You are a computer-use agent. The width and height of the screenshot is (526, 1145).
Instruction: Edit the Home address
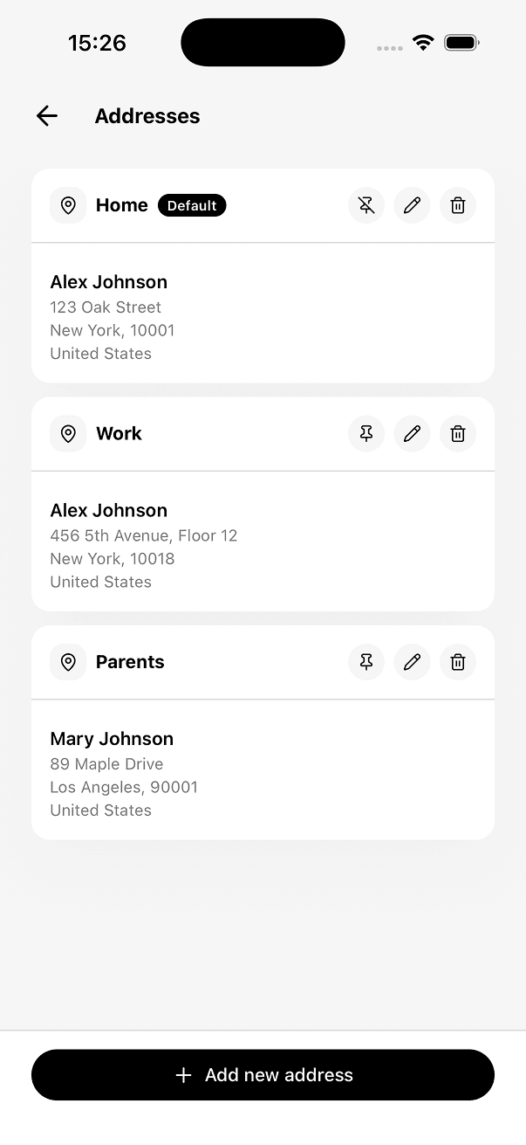[x=412, y=206]
